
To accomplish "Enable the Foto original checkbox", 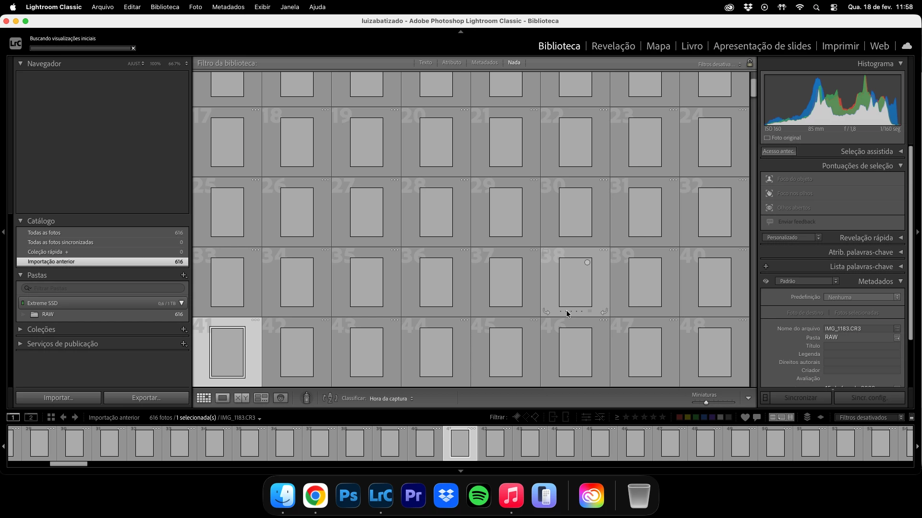I will pyautogui.click(x=767, y=138).
